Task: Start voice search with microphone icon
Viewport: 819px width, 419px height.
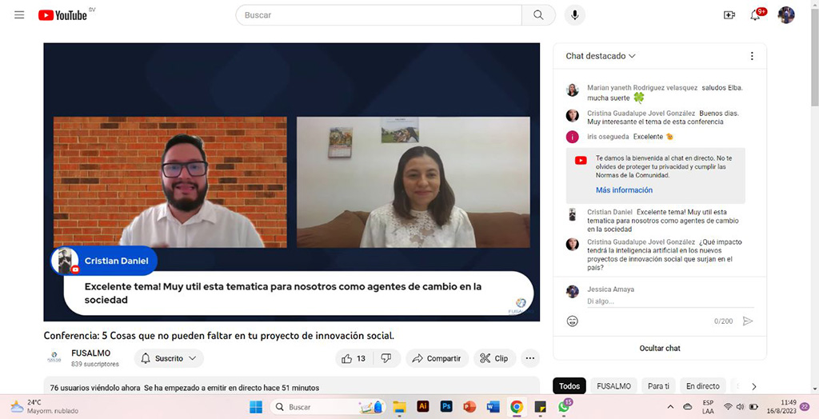Action: pos(574,15)
